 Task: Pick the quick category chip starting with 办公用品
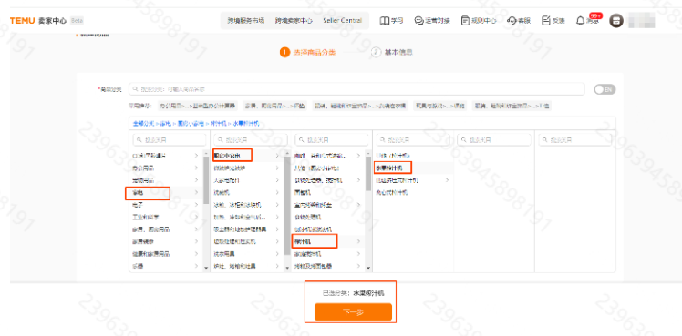(x=197, y=106)
